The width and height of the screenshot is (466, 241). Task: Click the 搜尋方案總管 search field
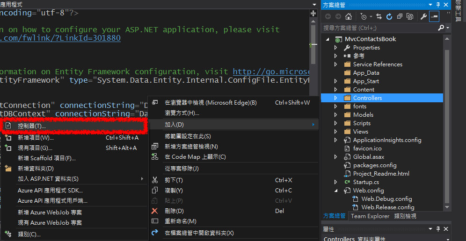379,28
